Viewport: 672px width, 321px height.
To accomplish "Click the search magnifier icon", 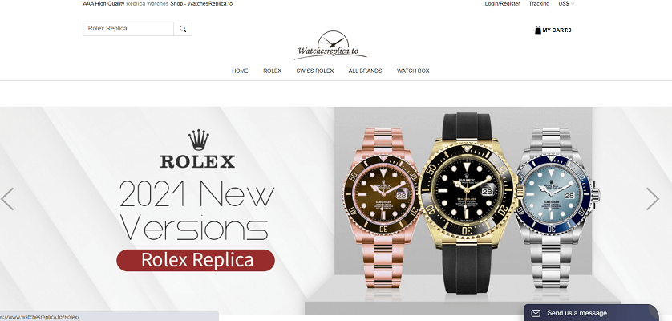I will [x=183, y=29].
